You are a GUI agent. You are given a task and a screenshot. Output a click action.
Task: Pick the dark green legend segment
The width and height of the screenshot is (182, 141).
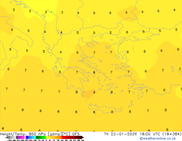pos(37,137)
